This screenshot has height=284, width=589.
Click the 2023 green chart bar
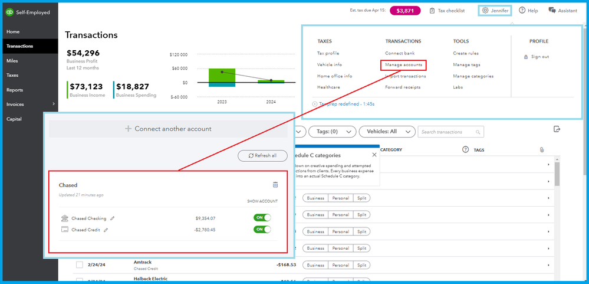[x=222, y=75]
